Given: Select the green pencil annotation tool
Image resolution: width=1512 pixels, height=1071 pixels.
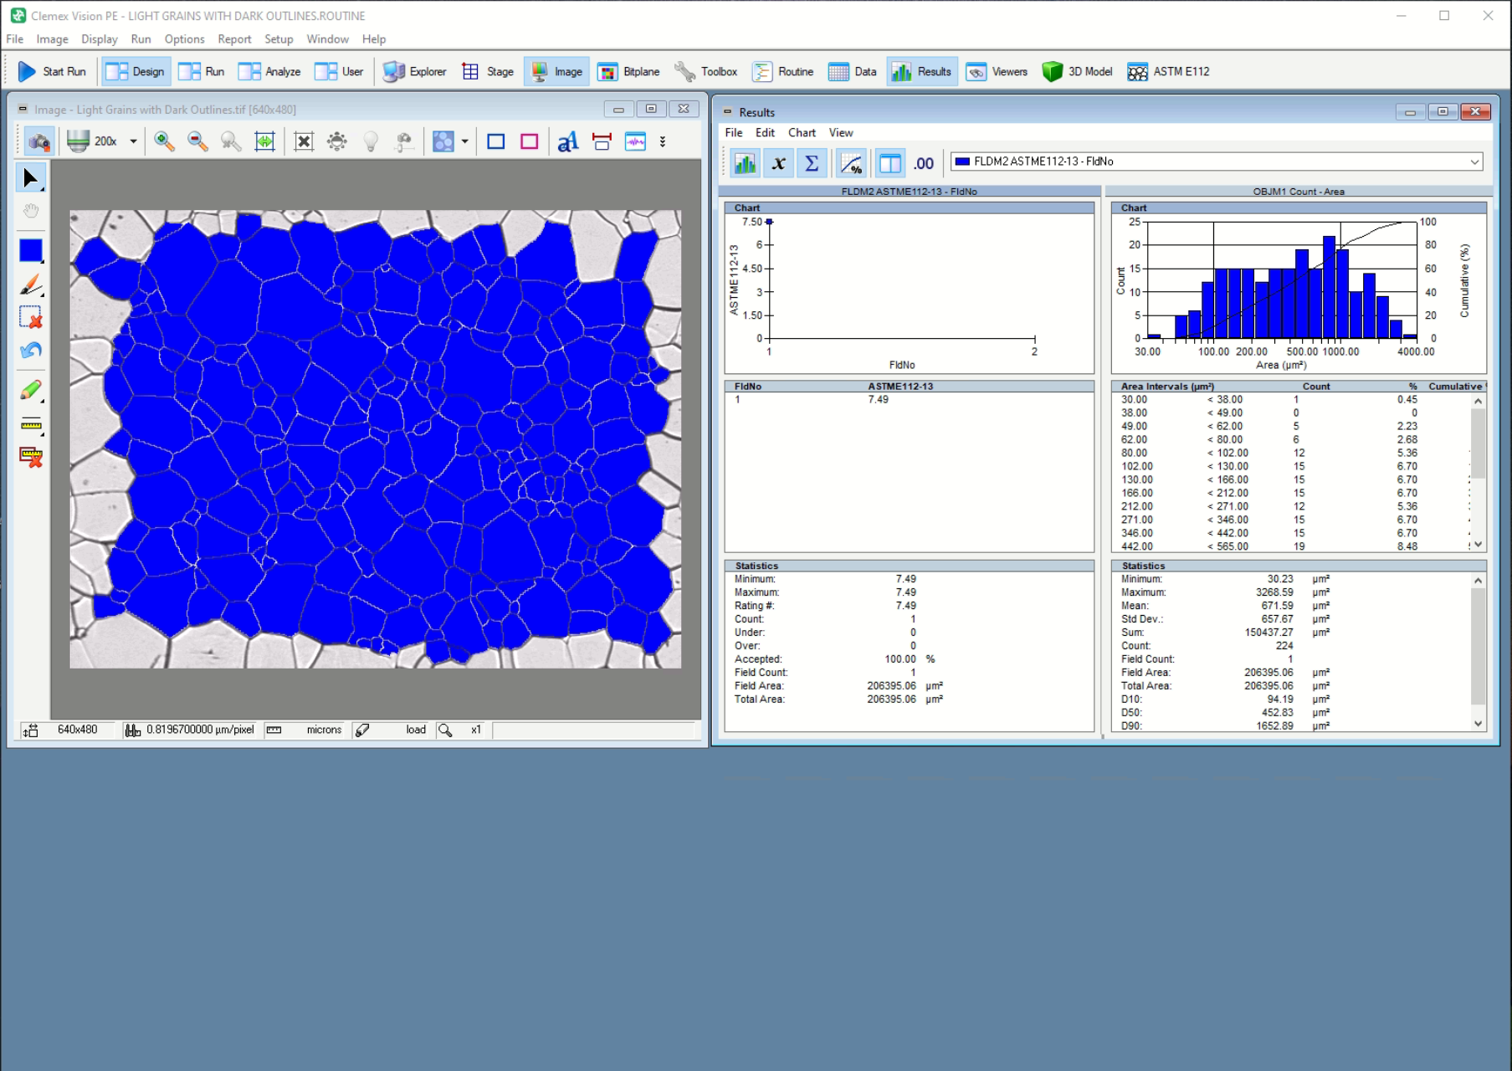Looking at the screenshot, I should (x=31, y=390).
